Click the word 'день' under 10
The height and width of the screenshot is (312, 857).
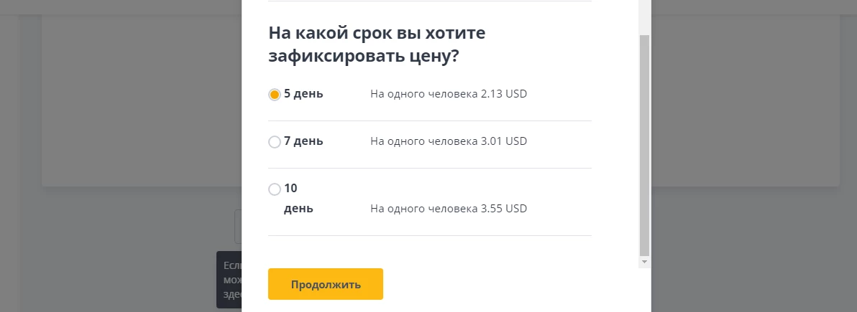click(x=298, y=209)
